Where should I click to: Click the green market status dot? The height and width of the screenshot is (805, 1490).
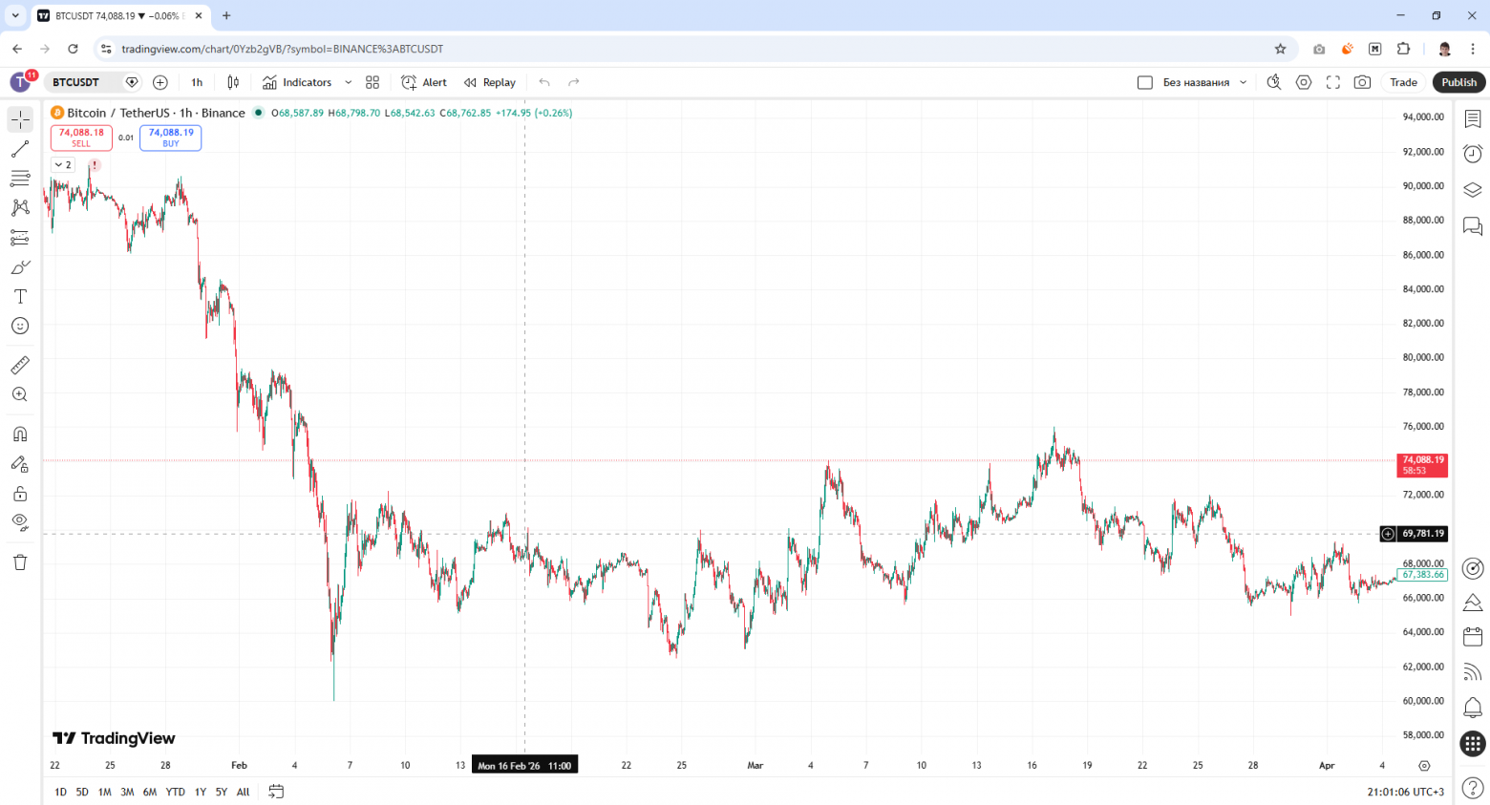coord(258,113)
